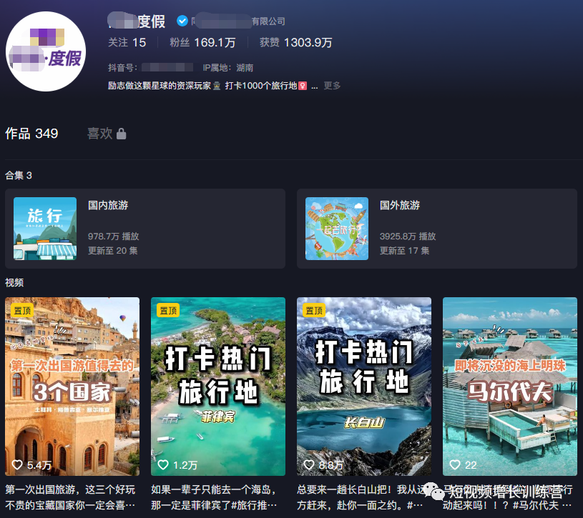
Task: Switch to the 作品 349 tab
Action: [x=31, y=134]
